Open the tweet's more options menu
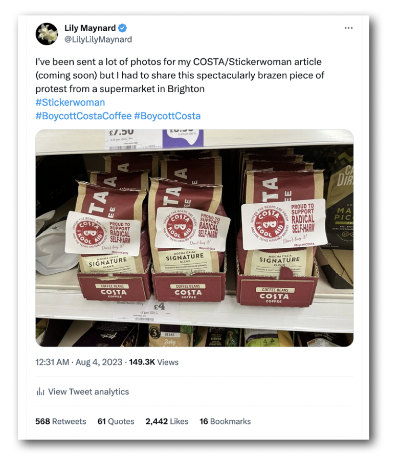400x473 pixels. pyautogui.click(x=349, y=28)
